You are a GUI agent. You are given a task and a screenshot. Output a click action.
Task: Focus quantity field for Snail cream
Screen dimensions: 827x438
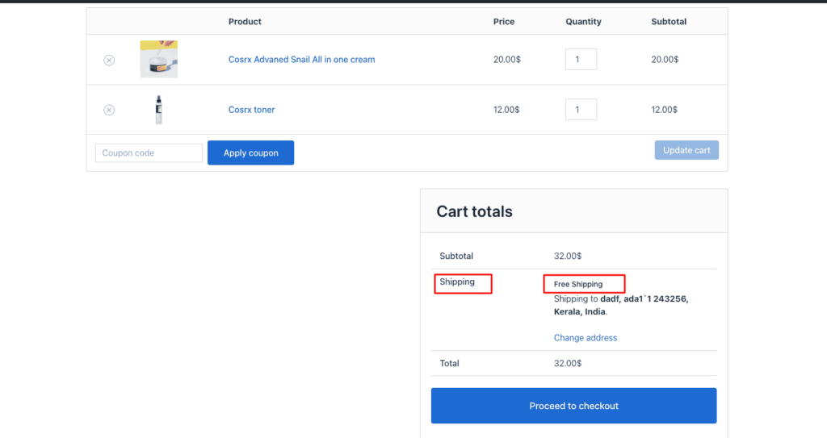(581, 59)
